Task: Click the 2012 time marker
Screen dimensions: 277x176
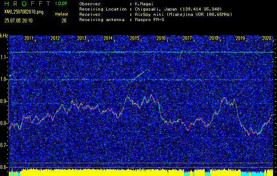Action: pyautogui.click(x=55, y=38)
